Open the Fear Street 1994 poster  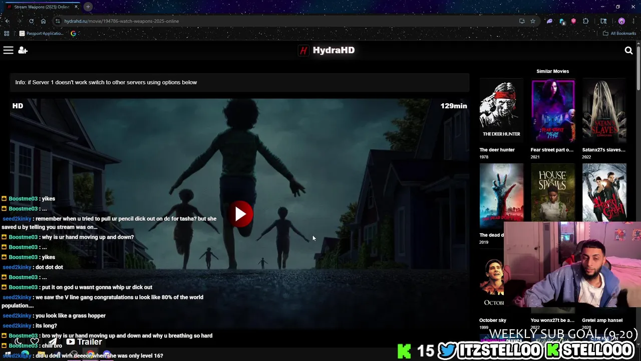(553, 111)
